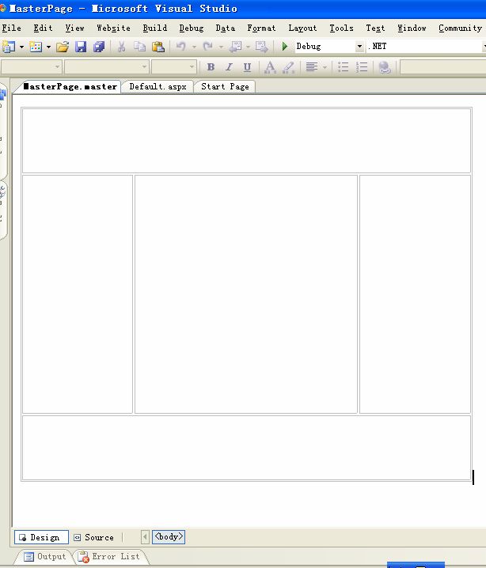Click inside the center content table cell

pyautogui.click(x=246, y=294)
